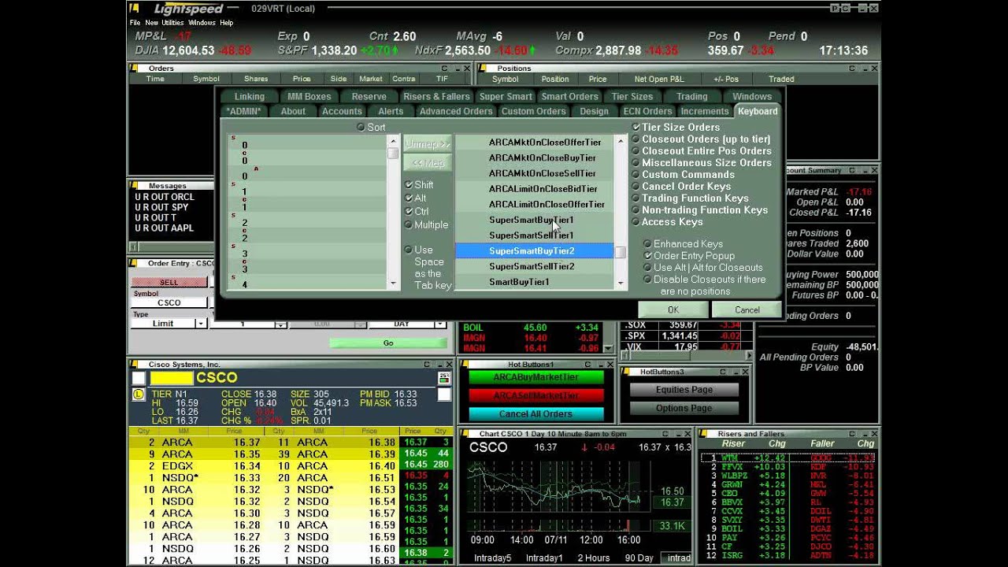Click the Equities Page button
This screenshot has height=567, width=1008.
pos(684,390)
